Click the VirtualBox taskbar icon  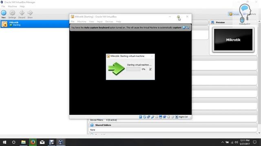(61, 142)
